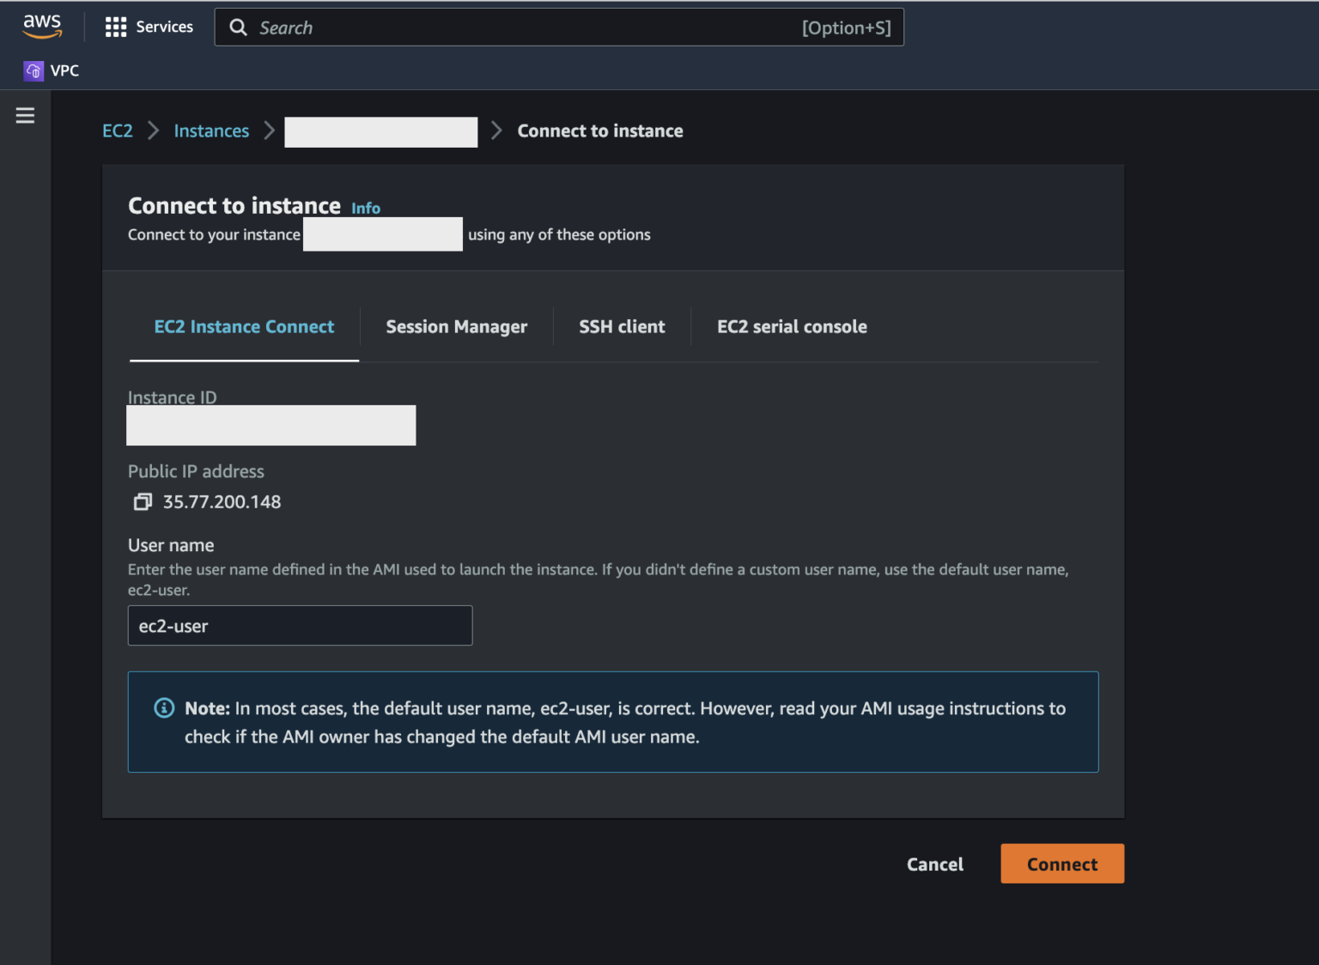Viewport: 1319px width, 965px height.
Task: Click the AWS home logo
Action: (41, 27)
